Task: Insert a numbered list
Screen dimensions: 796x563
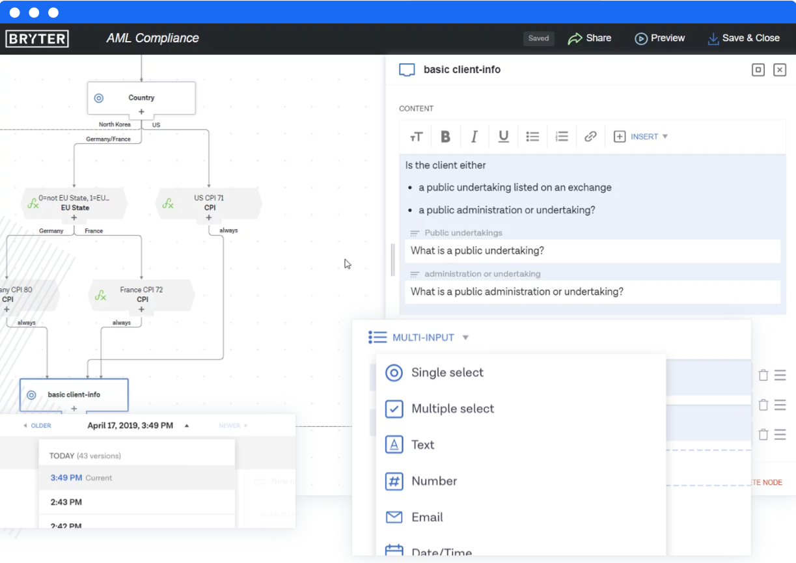Action: [562, 137]
